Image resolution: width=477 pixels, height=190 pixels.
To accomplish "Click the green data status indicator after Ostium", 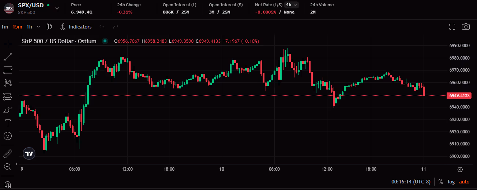I will [x=105, y=41].
